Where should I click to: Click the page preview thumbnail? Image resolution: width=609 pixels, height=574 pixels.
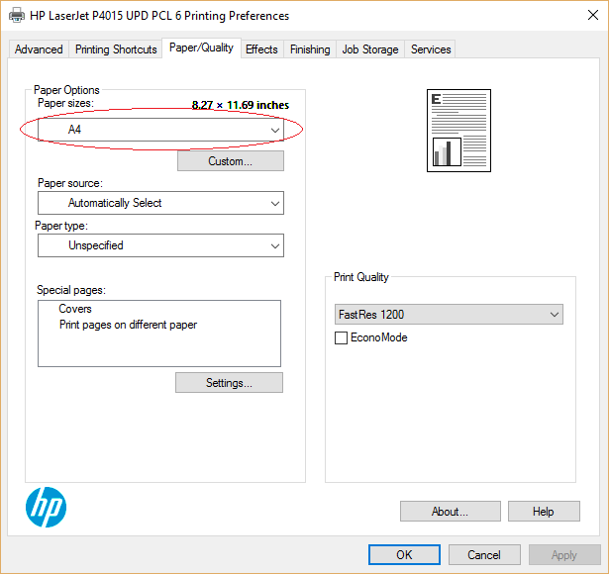[x=458, y=130]
